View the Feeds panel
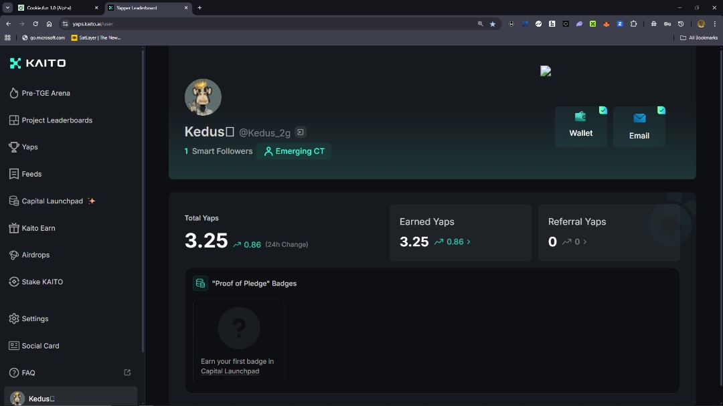This screenshot has height=406, width=723. [x=31, y=174]
